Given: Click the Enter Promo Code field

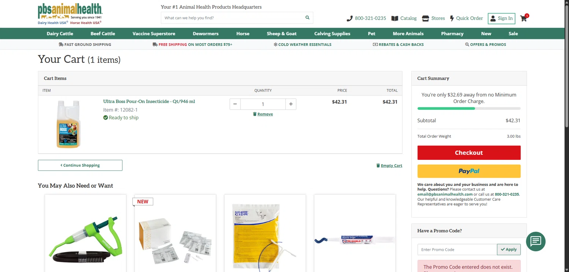Looking at the screenshot, I should [457, 249].
